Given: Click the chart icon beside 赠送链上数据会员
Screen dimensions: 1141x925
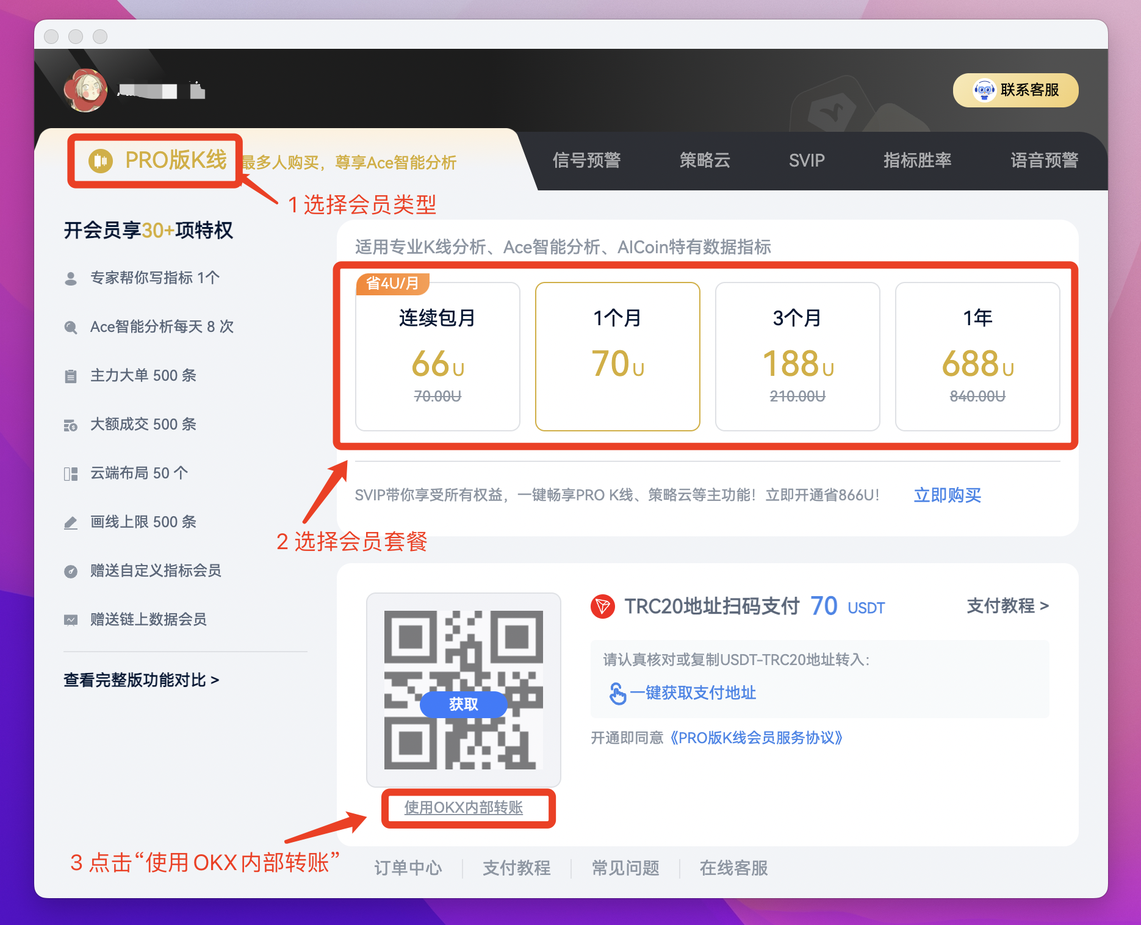Looking at the screenshot, I should [x=71, y=620].
